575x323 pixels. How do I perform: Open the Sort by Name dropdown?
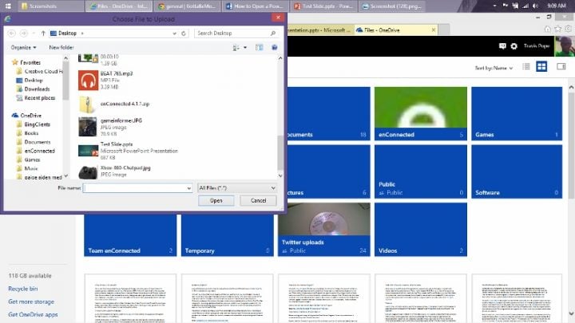(x=494, y=68)
